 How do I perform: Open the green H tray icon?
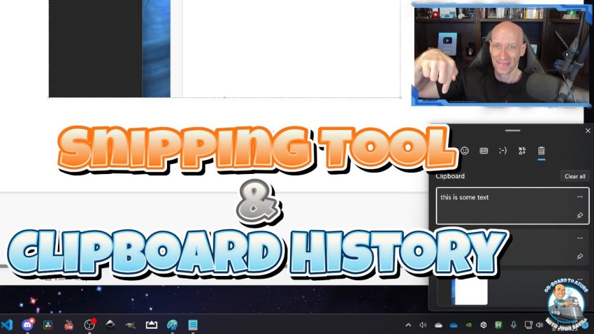click(x=498, y=325)
